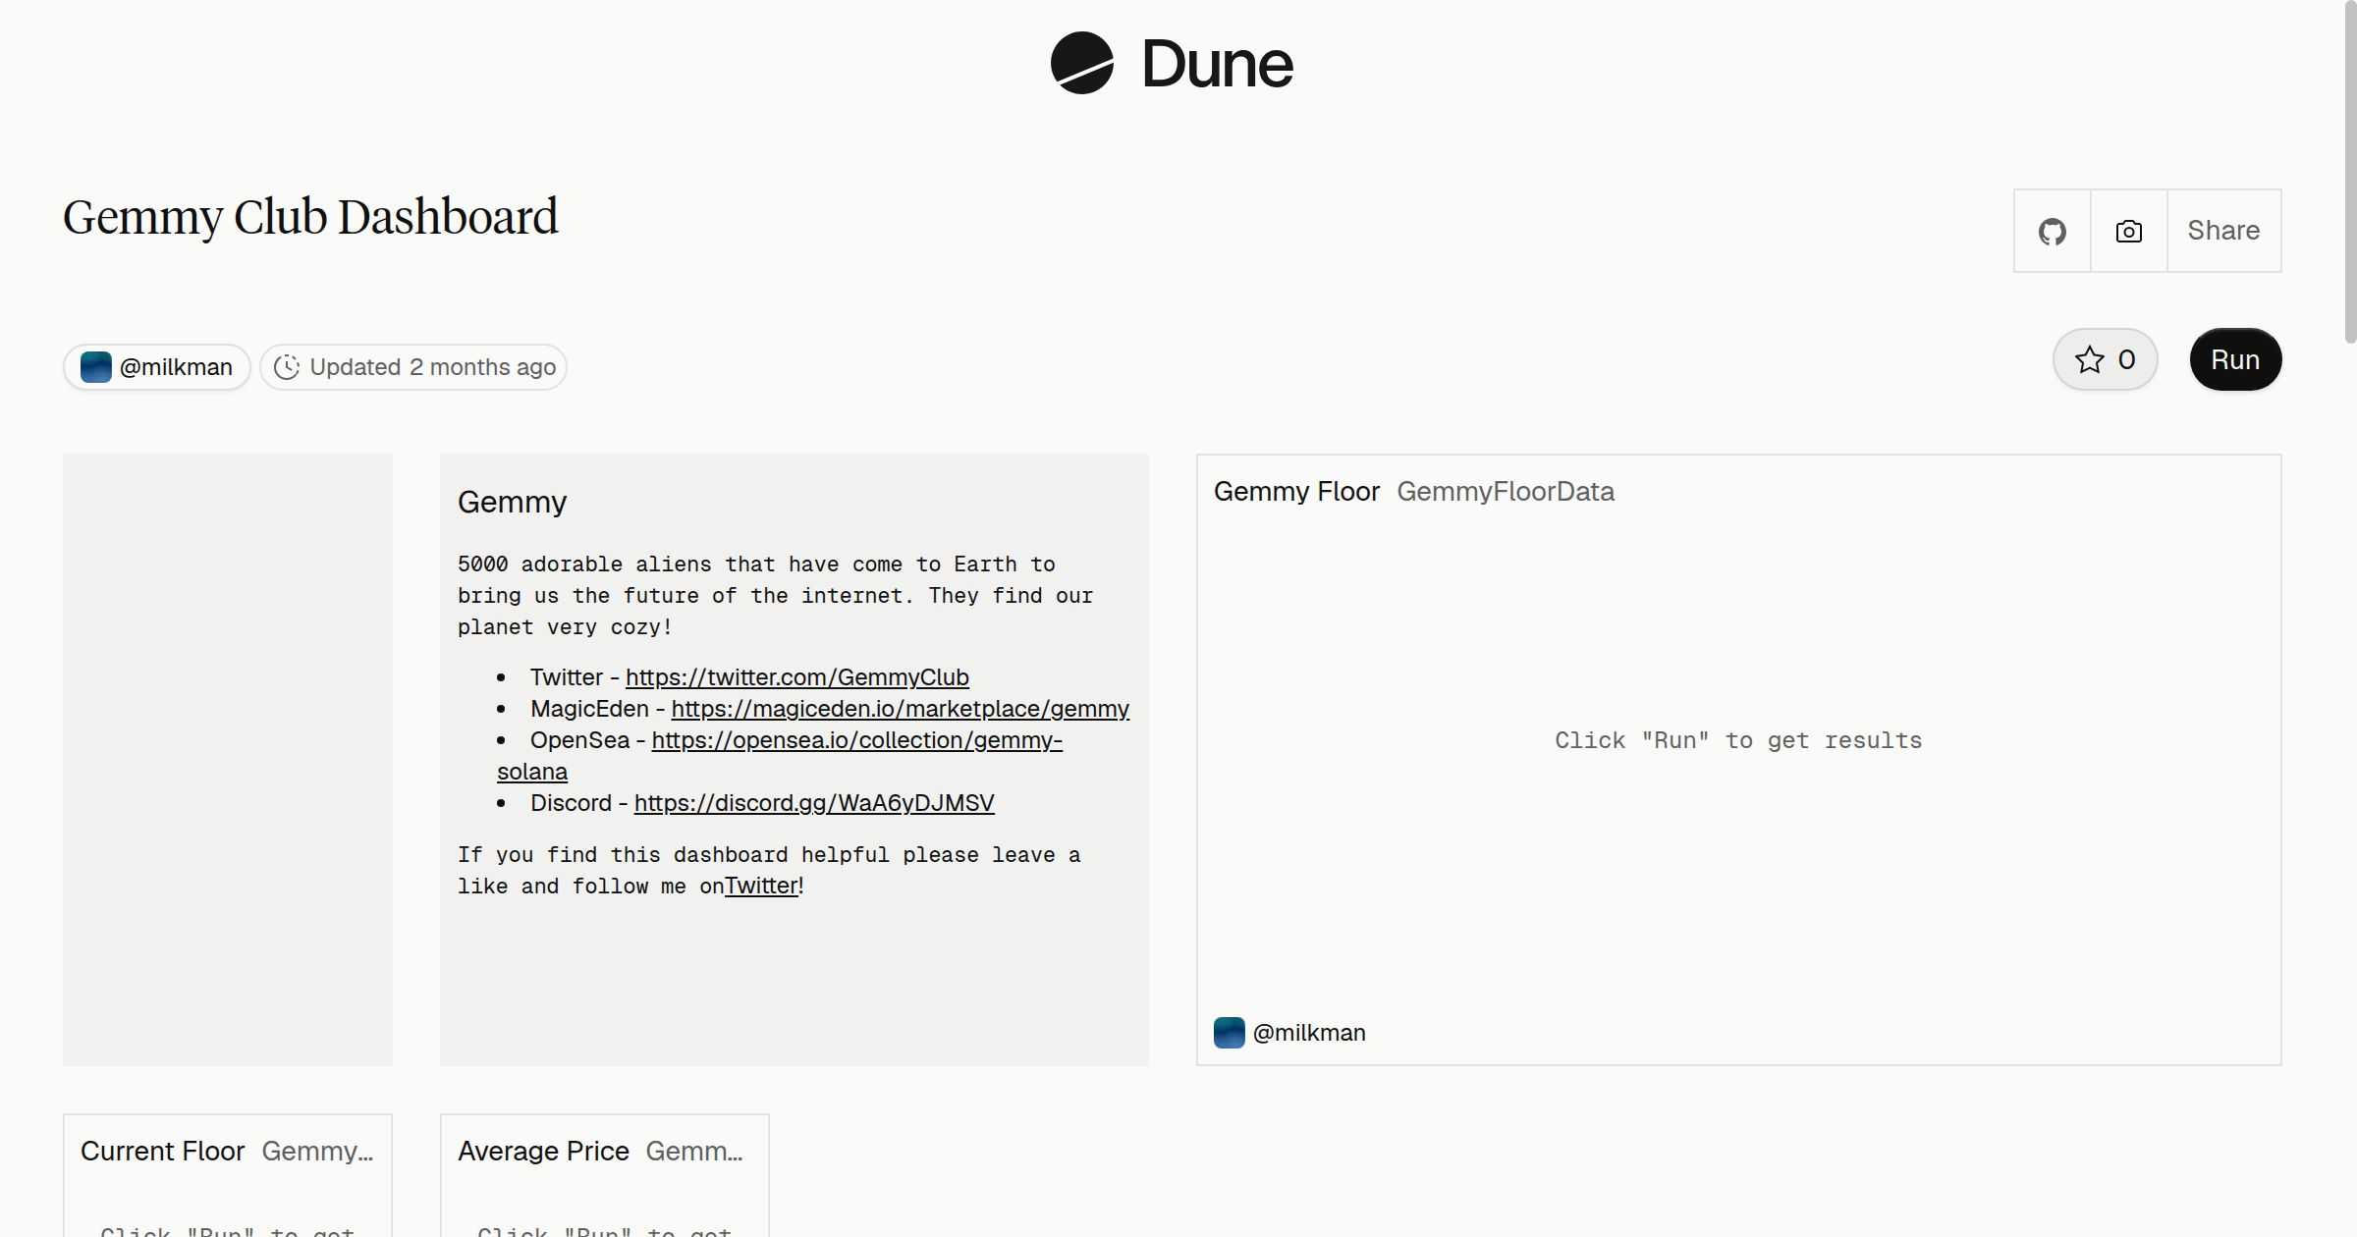The width and height of the screenshot is (2357, 1237).
Task: Click the Gemmy Club Dashboard title
Action: pyautogui.click(x=310, y=217)
